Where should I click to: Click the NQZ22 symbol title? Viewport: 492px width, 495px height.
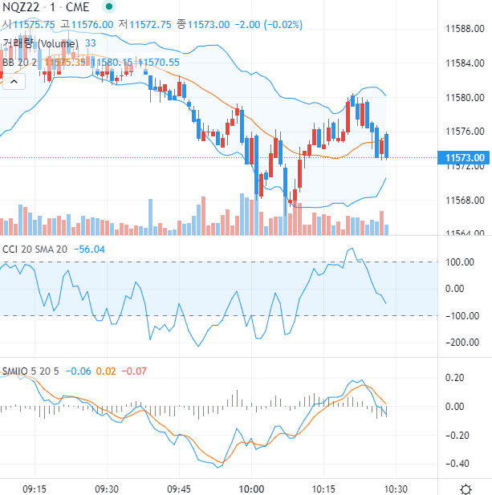22,7
